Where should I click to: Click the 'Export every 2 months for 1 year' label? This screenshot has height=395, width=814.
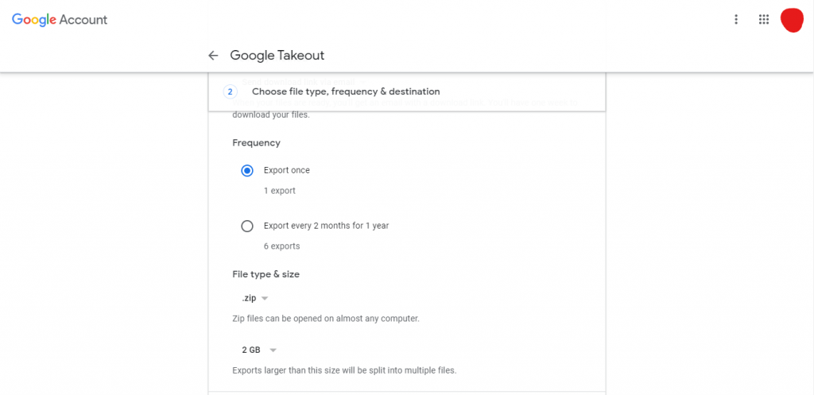pos(326,226)
